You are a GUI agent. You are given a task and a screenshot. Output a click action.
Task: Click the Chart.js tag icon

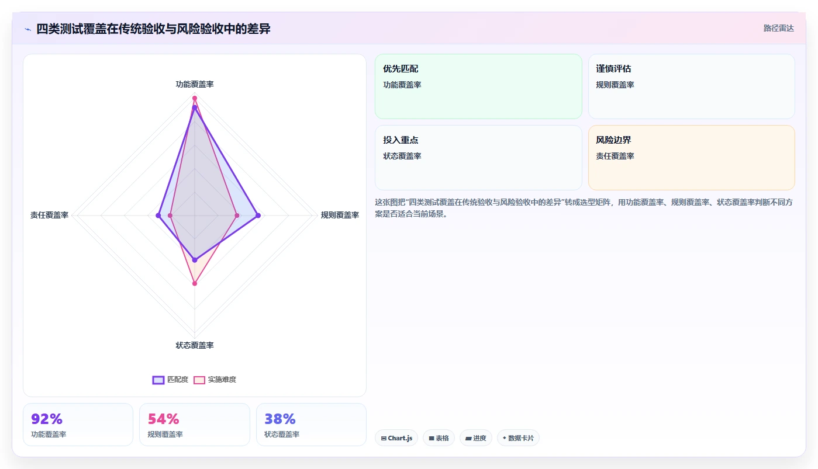384,438
